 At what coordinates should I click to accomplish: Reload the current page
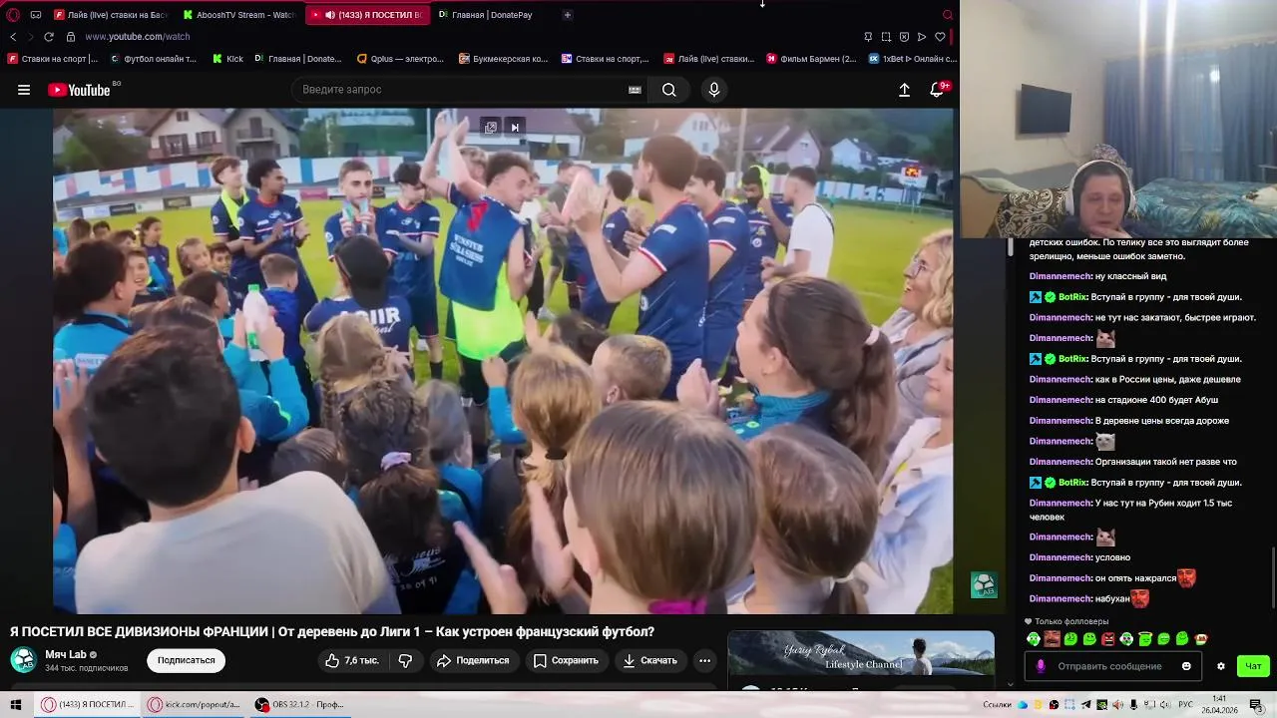pyautogui.click(x=48, y=37)
